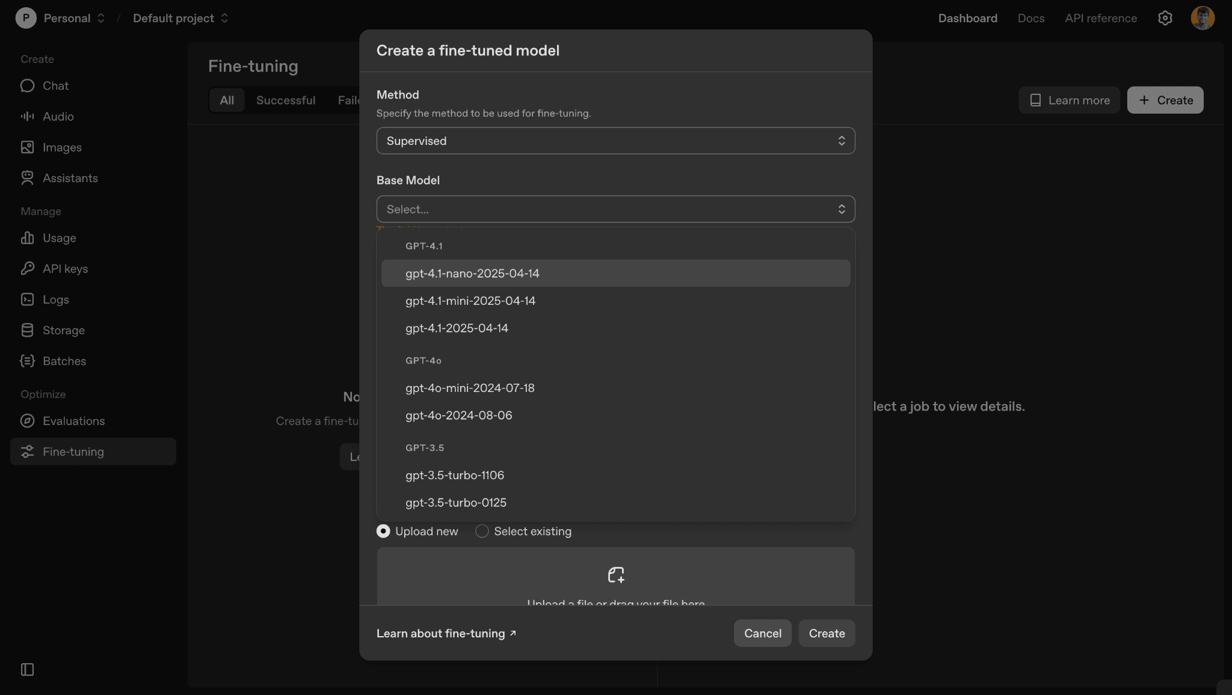Collapse sidebar with panel icon
The width and height of the screenshot is (1232, 695).
[x=27, y=670]
